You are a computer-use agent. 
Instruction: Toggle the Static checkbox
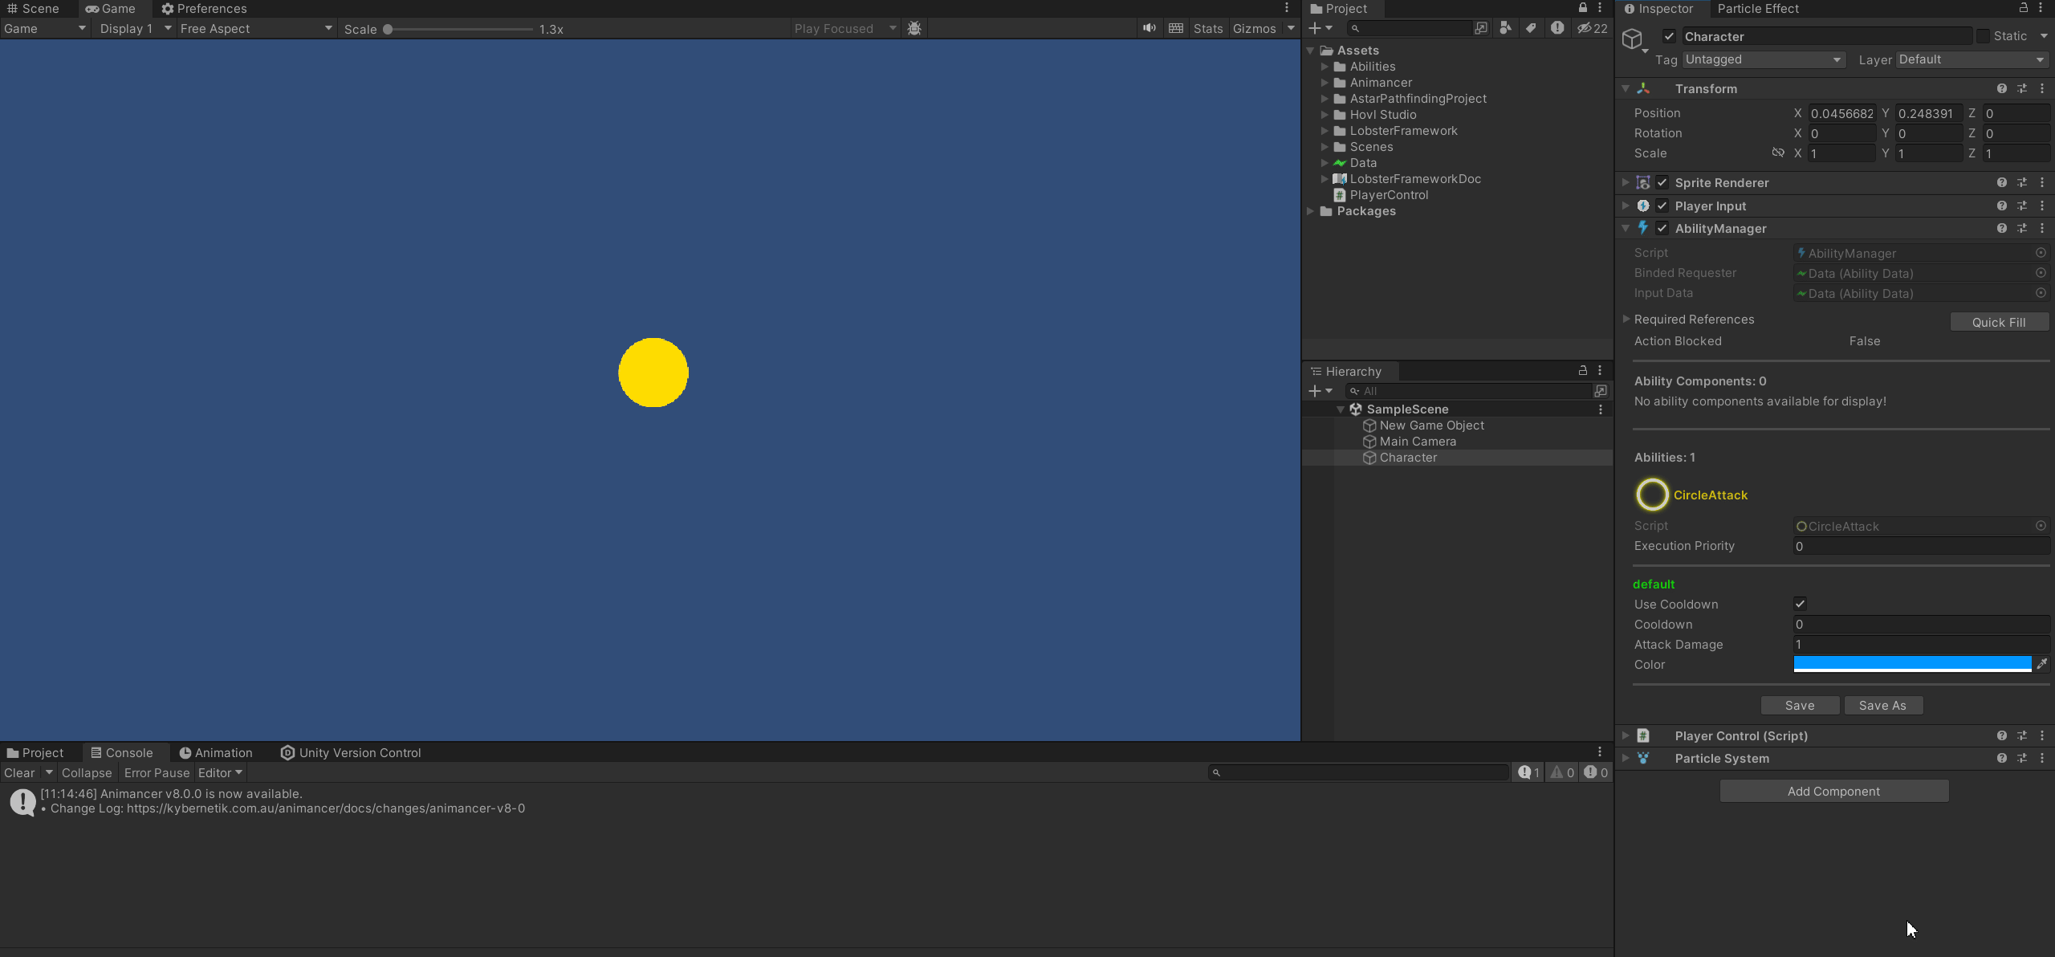click(1983, 36)
